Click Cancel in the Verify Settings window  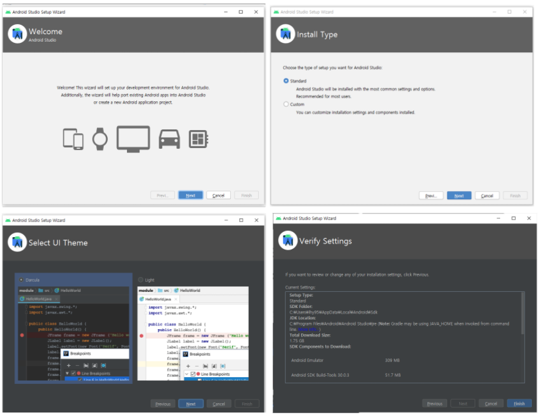[x=491, y=403]
